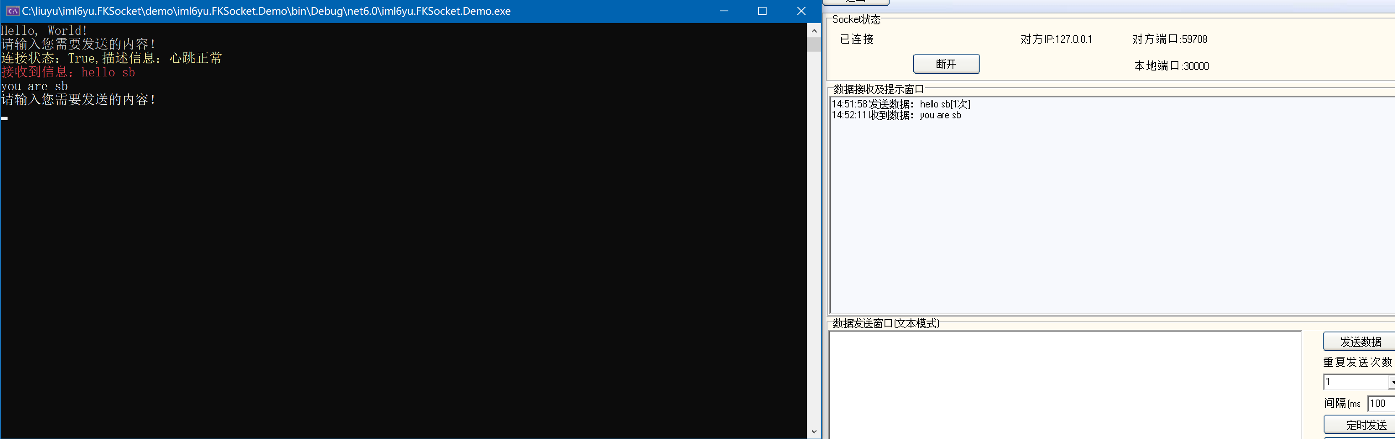Click the console scrollbar down arrow
This screenshot has height=439, width=1395.
coord(814,431)
